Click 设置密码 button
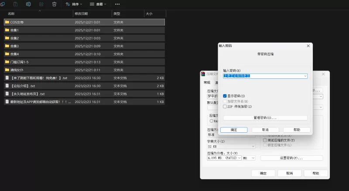 (291, 158)
